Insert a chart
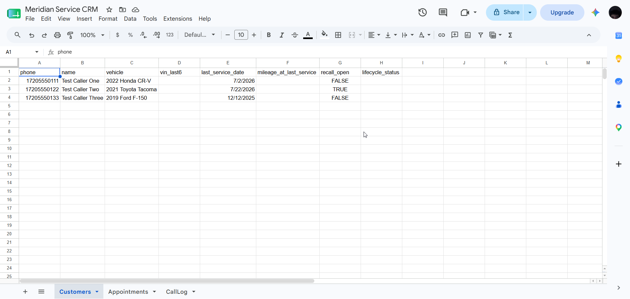 click(468, 35)
